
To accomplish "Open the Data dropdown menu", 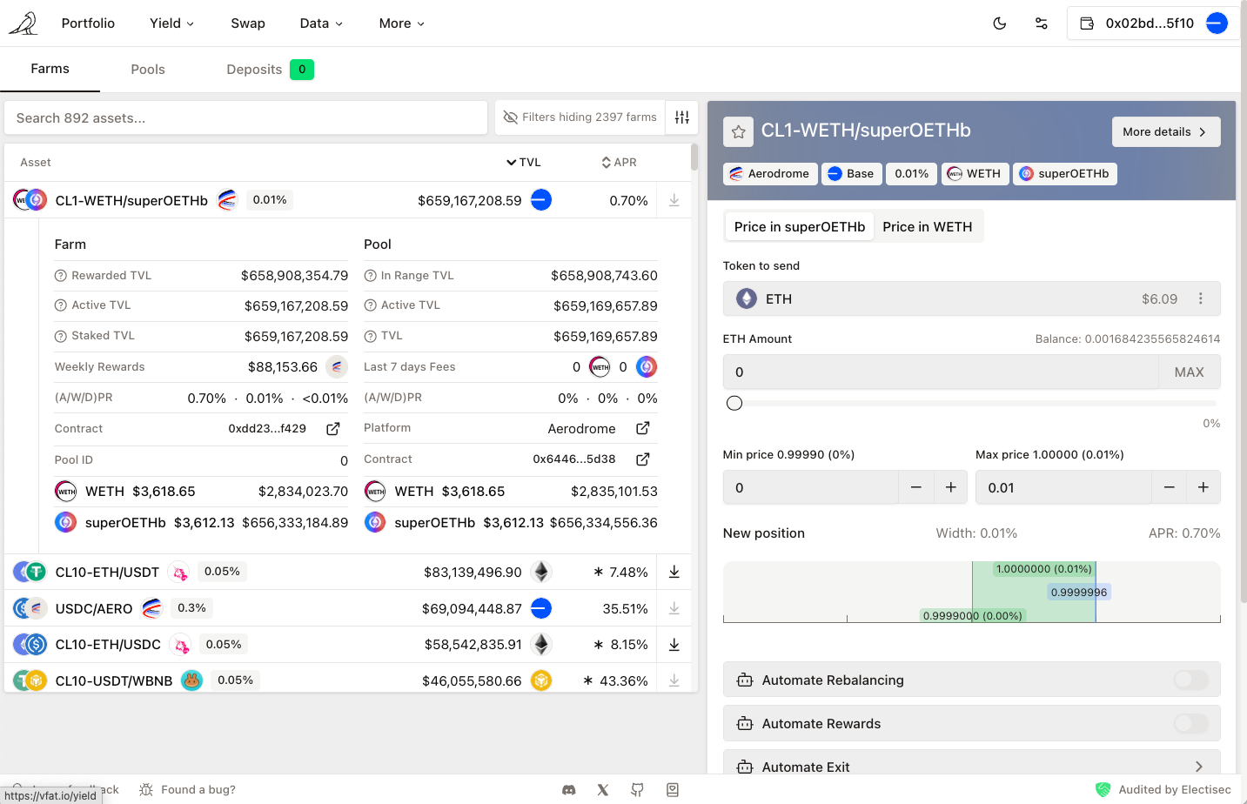I will pos(321,23).
